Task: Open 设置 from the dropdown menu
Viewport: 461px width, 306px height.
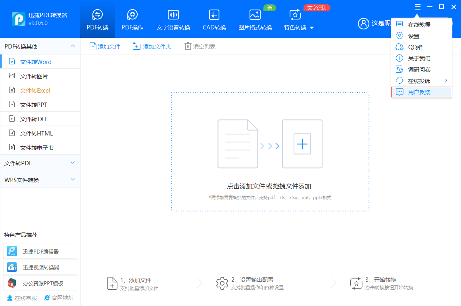Action: pyautogui.click(x=414, y=36)
